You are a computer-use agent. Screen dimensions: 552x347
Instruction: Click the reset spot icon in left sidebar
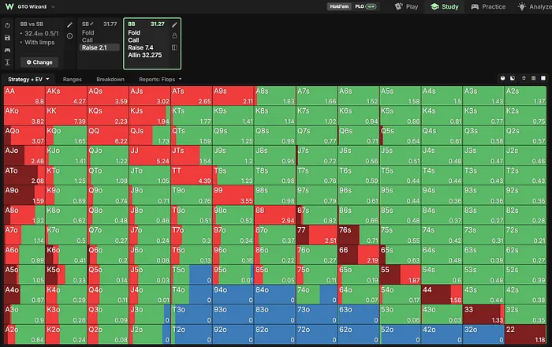coord(7,25)
